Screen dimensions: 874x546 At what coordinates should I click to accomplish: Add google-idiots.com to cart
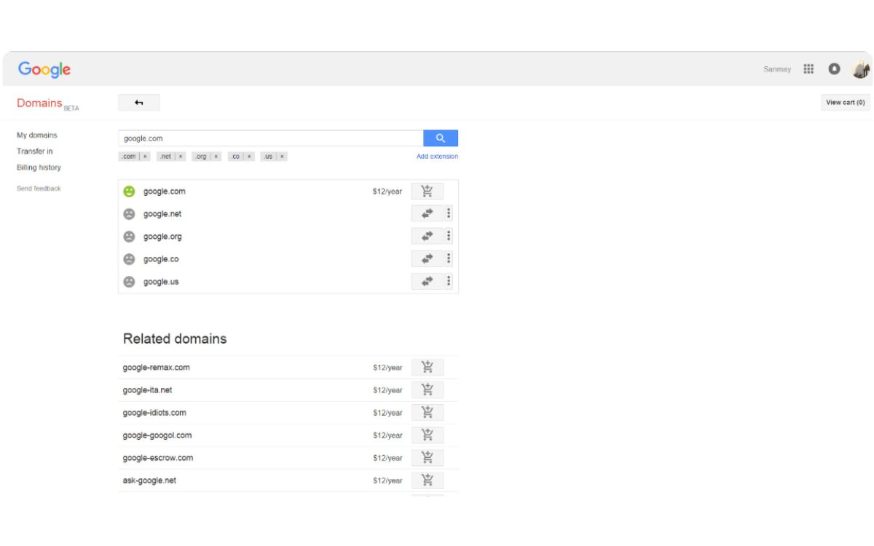(428, 413)
